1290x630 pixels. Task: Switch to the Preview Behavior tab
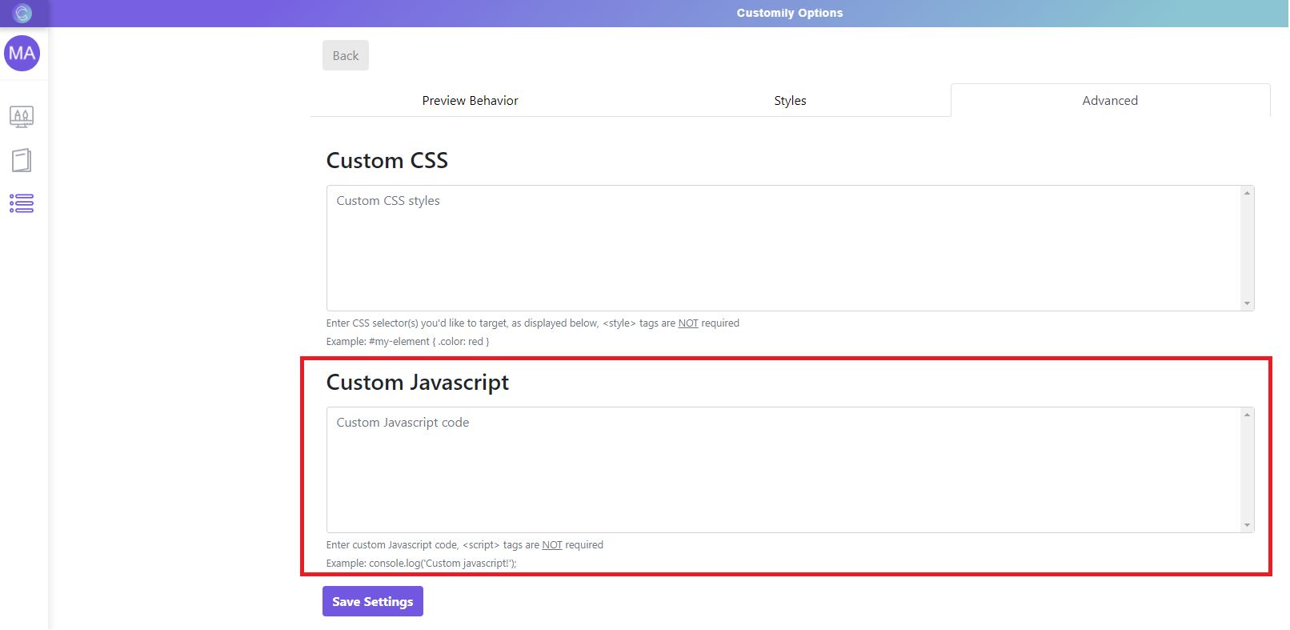pyautogui.click(x=470, y=101)
